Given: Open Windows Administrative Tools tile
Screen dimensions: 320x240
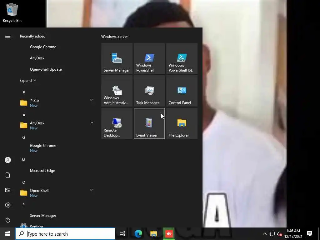Looking at the screenshot, I should [x=117, y=91].
